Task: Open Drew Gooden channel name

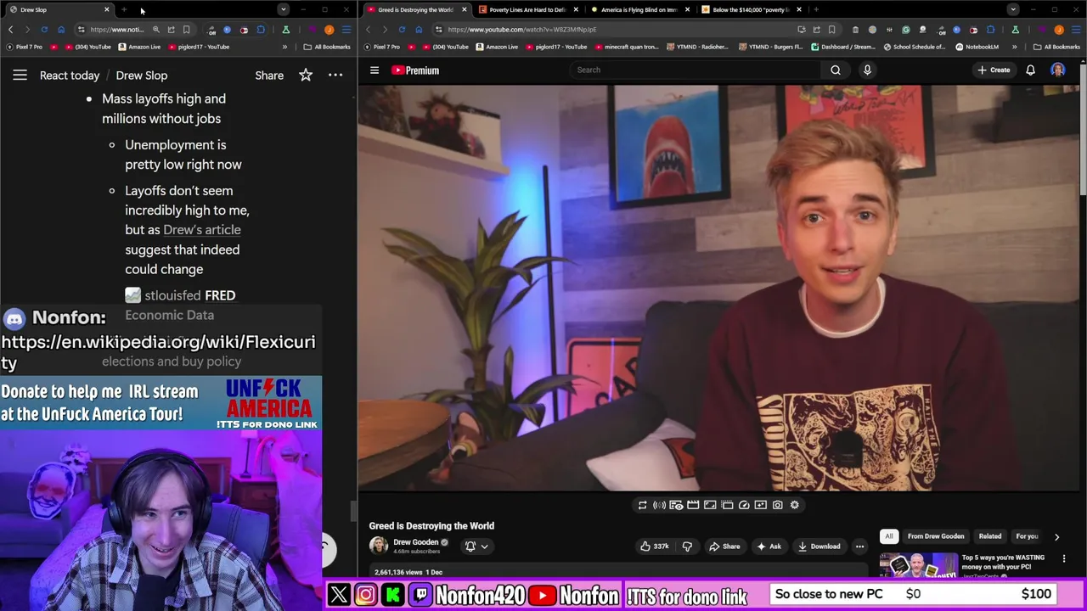Action: (415, 542)
